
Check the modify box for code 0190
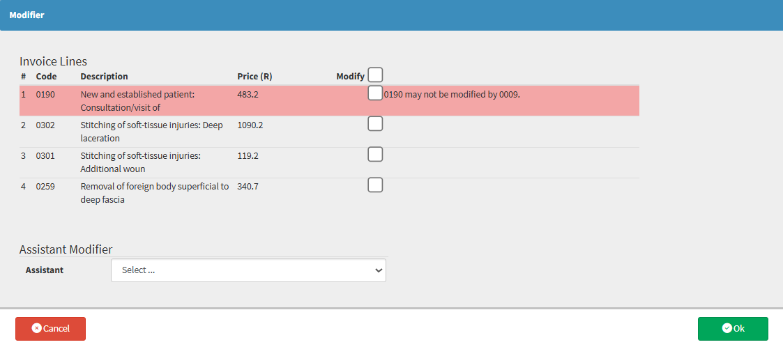pyautogui.click(x=376, y=93)
